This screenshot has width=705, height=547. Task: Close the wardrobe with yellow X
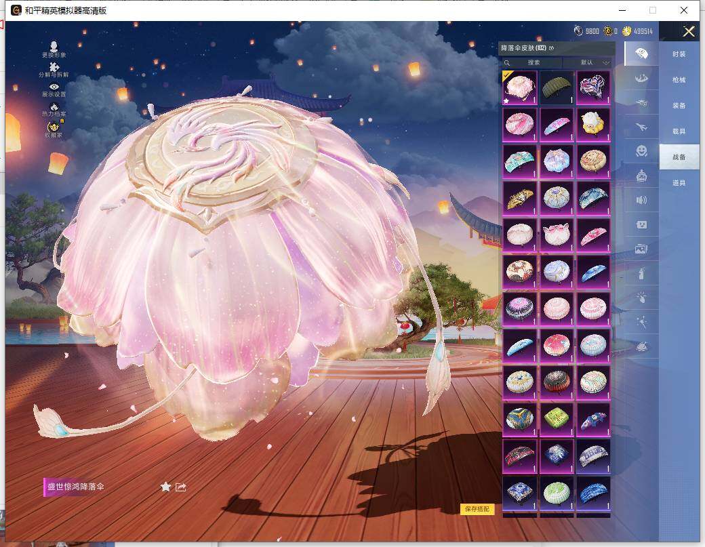point(689,31)
